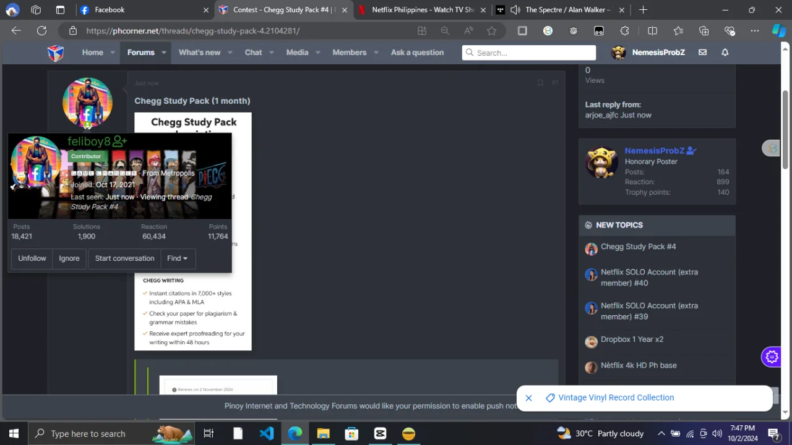This screenshot has height=445, width=792.
Task: Open Microsoft Store from the taskbar
Action: pyautogui.click(x=351, y=433)
